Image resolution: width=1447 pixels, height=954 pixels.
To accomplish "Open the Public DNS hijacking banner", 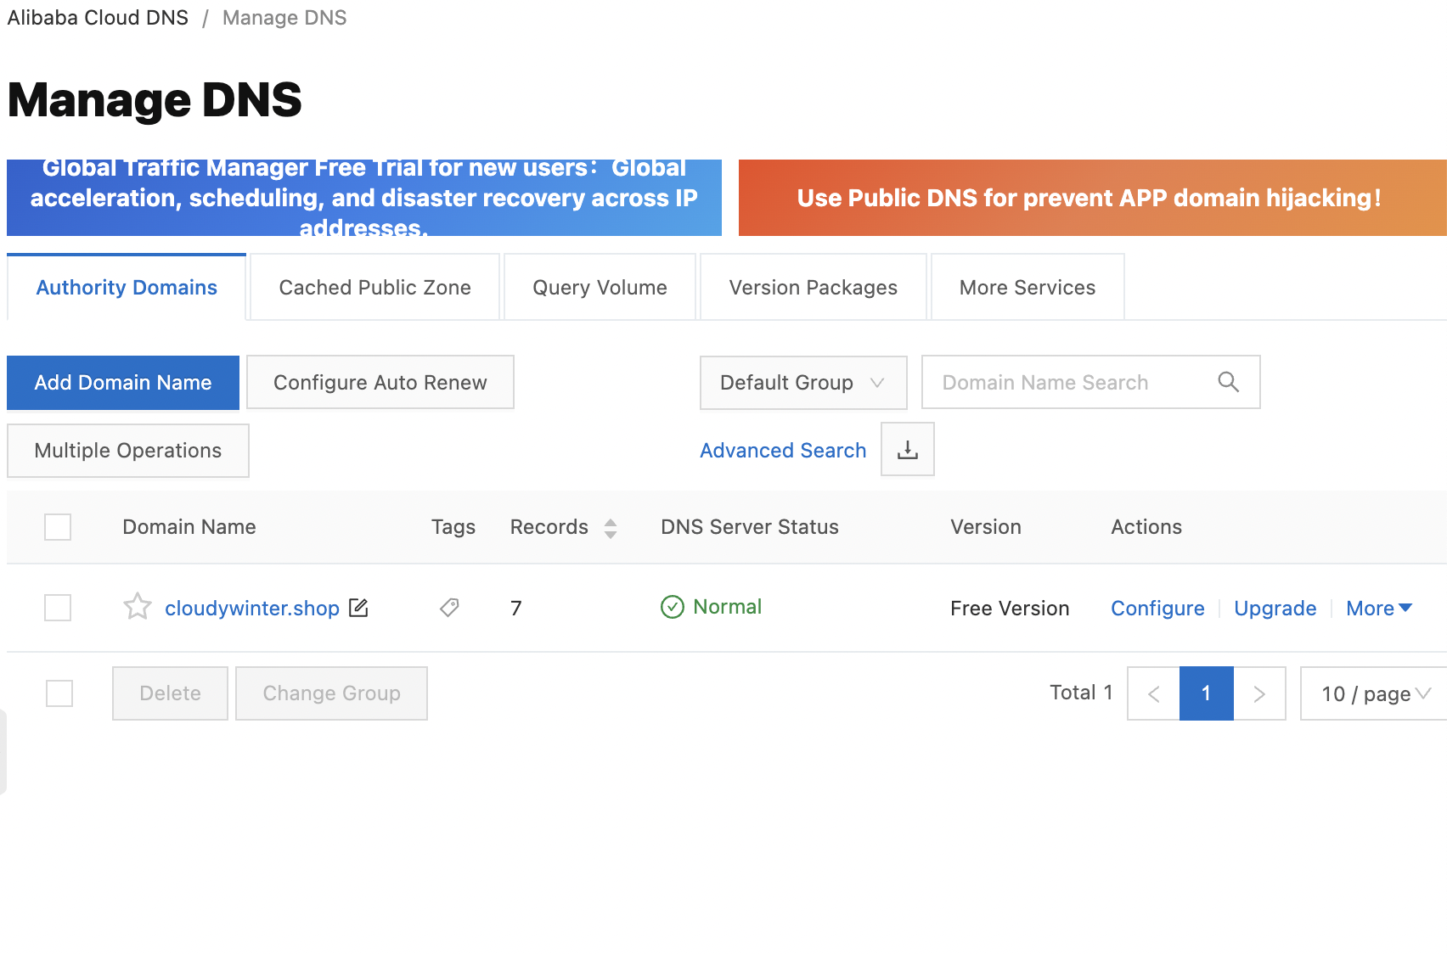I will [x=1093, y=198].
